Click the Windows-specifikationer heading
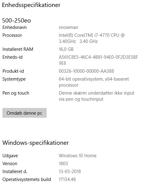 pyautogui.click(x=36, y=143)
